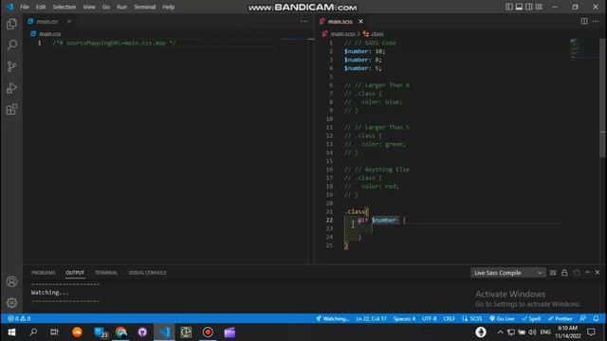
Task: Maximize the panel with the chevron
Action: pyautogui.click(x=587, y=273)
